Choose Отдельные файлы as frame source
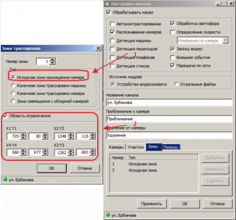This screenshot has width=236, height=220. [x=177, y=85]
